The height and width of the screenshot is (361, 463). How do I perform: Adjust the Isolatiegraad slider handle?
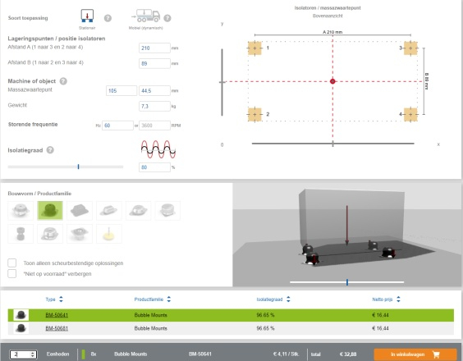click(x=78, y=167)
